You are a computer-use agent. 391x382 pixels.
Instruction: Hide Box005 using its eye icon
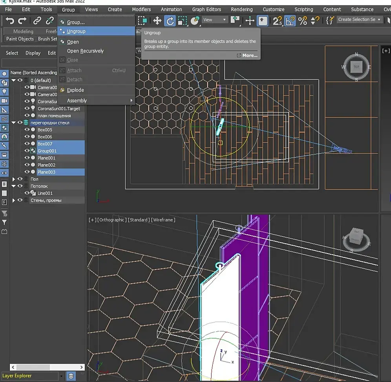point(27,130)
